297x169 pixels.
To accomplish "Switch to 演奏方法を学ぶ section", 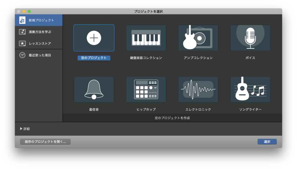I will click(39, 32).
